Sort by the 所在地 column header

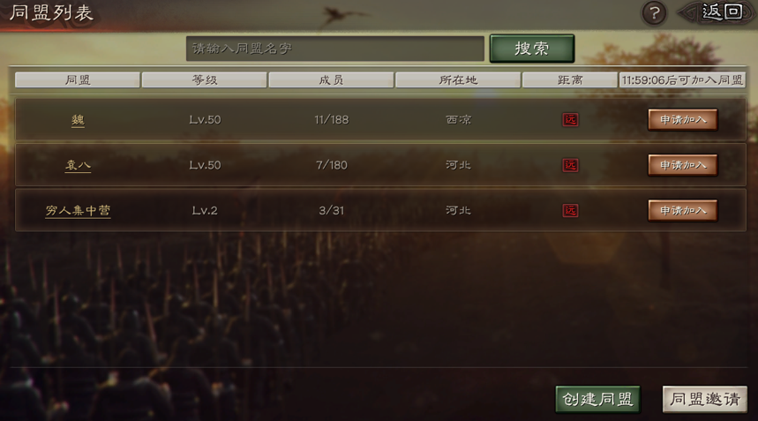(458, 79)
